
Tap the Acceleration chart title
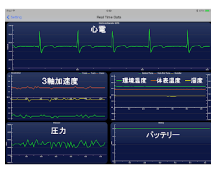pyautogui.click(x=16, y=73)
